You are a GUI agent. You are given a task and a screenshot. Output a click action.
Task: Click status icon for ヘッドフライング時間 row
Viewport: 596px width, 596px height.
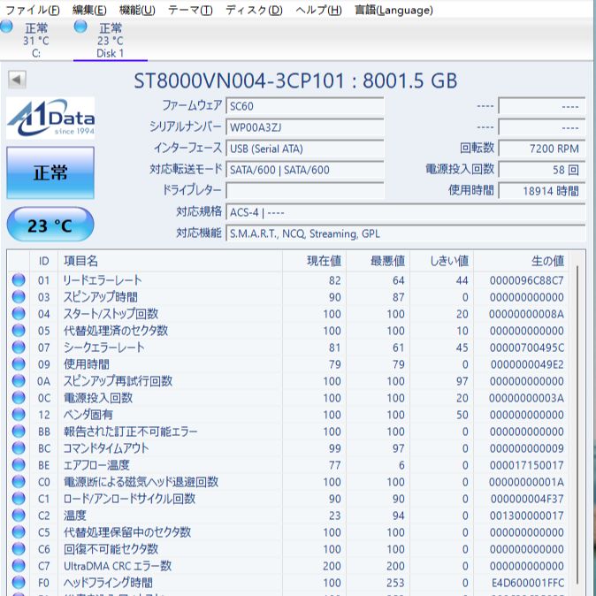coord(19,583)
